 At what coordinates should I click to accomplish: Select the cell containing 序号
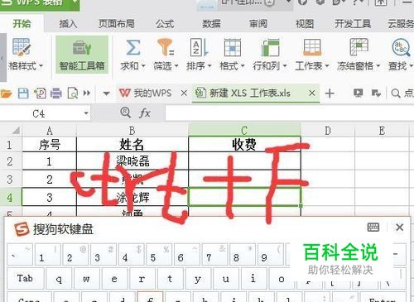coord(50,144)
